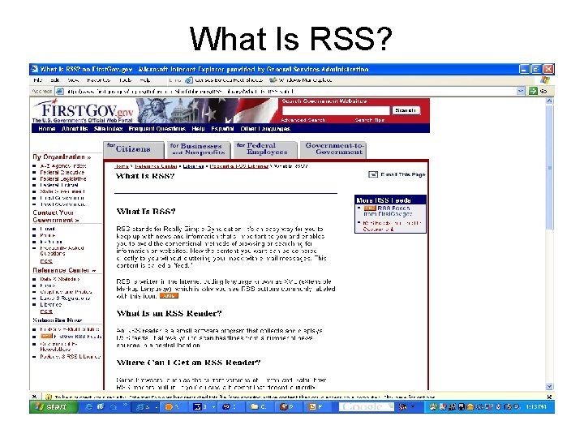This screenshot has width=584, height=438.
Task: Click the orange XML icon in article text
Action: point(169,296)
